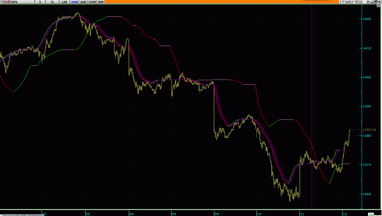Open the dropdown arrow next to matriks

pos(368,2)
